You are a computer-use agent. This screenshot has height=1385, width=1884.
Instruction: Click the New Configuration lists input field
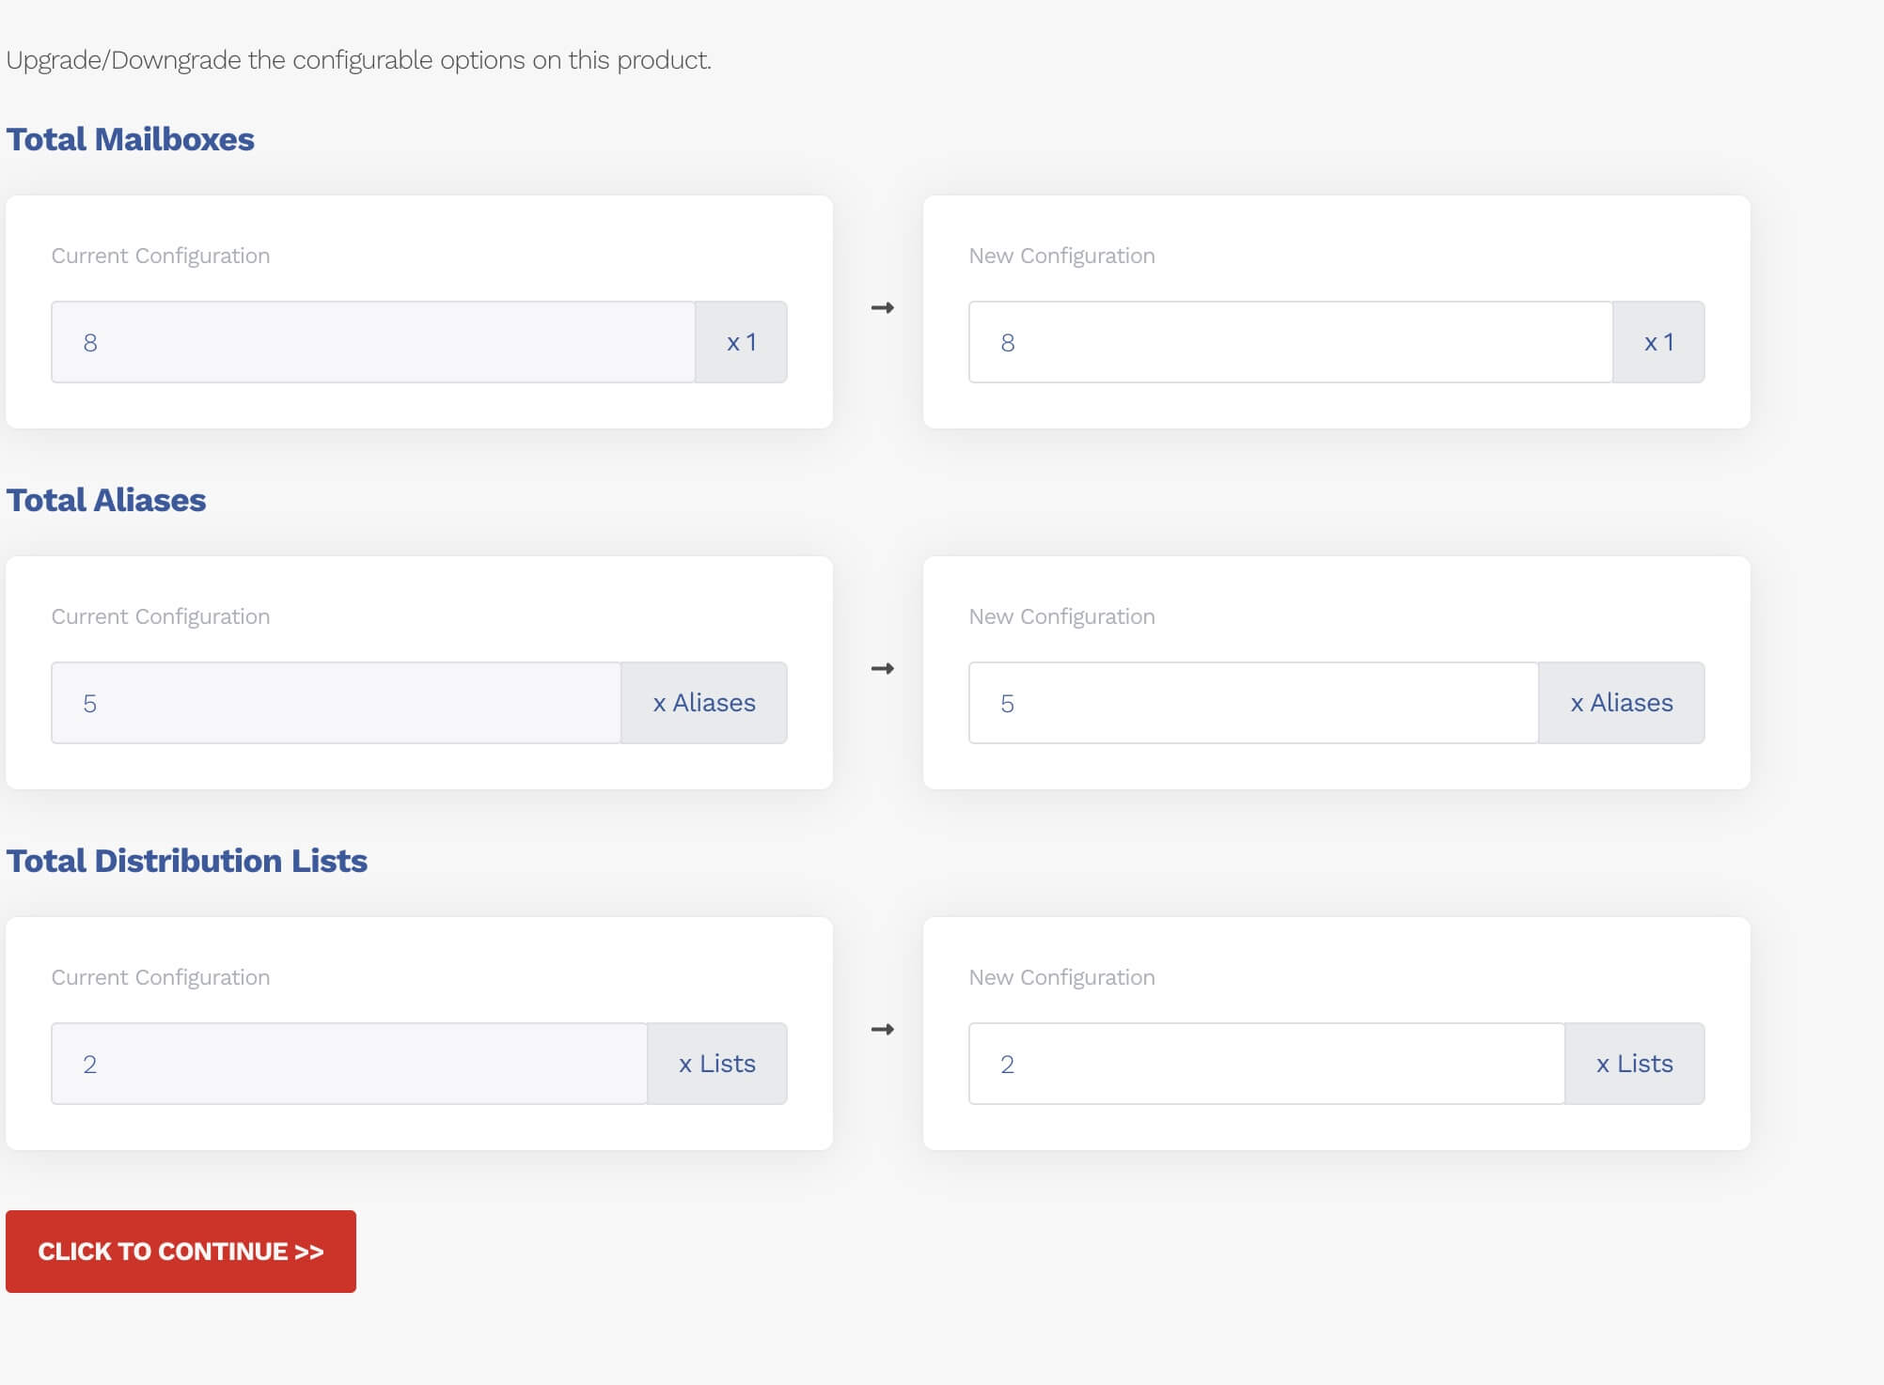tap(1266, 1064)
